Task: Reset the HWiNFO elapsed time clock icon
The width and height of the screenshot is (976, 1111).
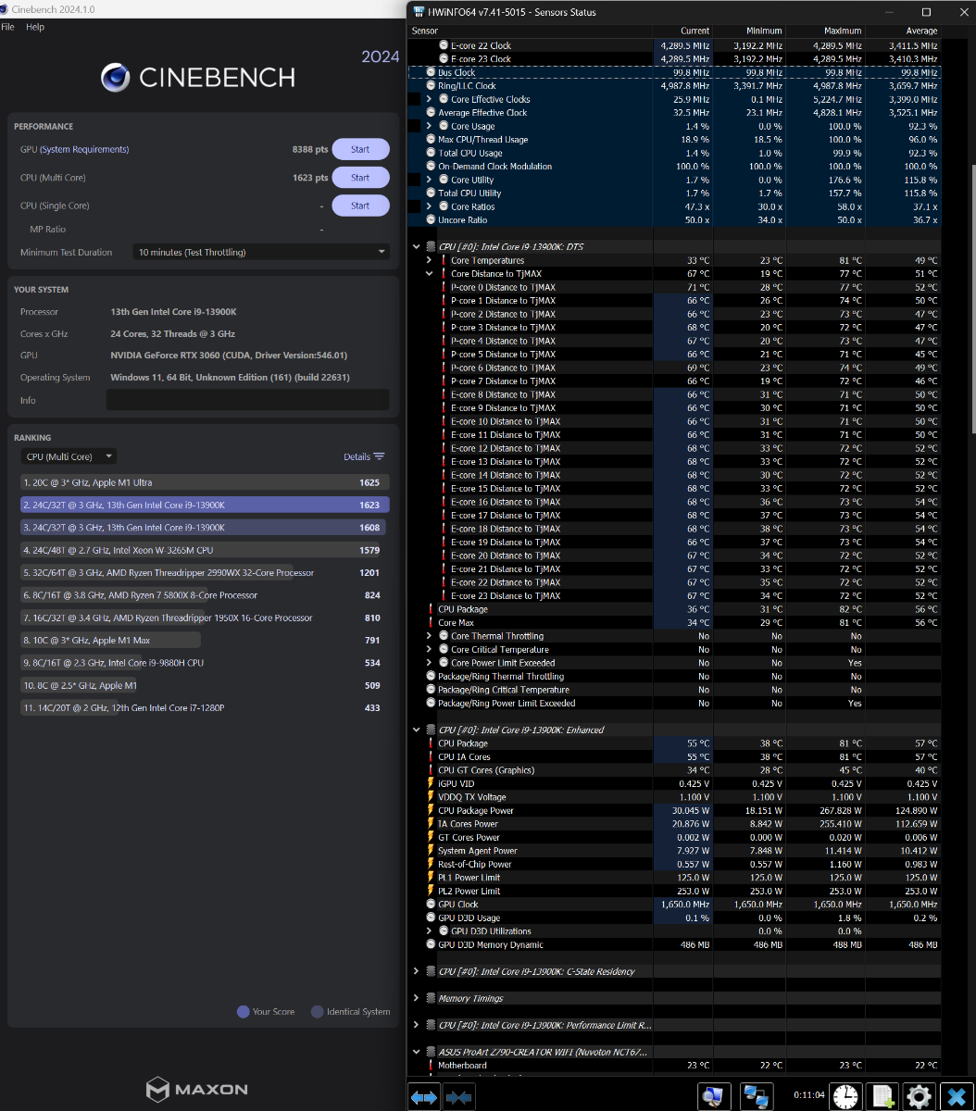Action: 845,1097
